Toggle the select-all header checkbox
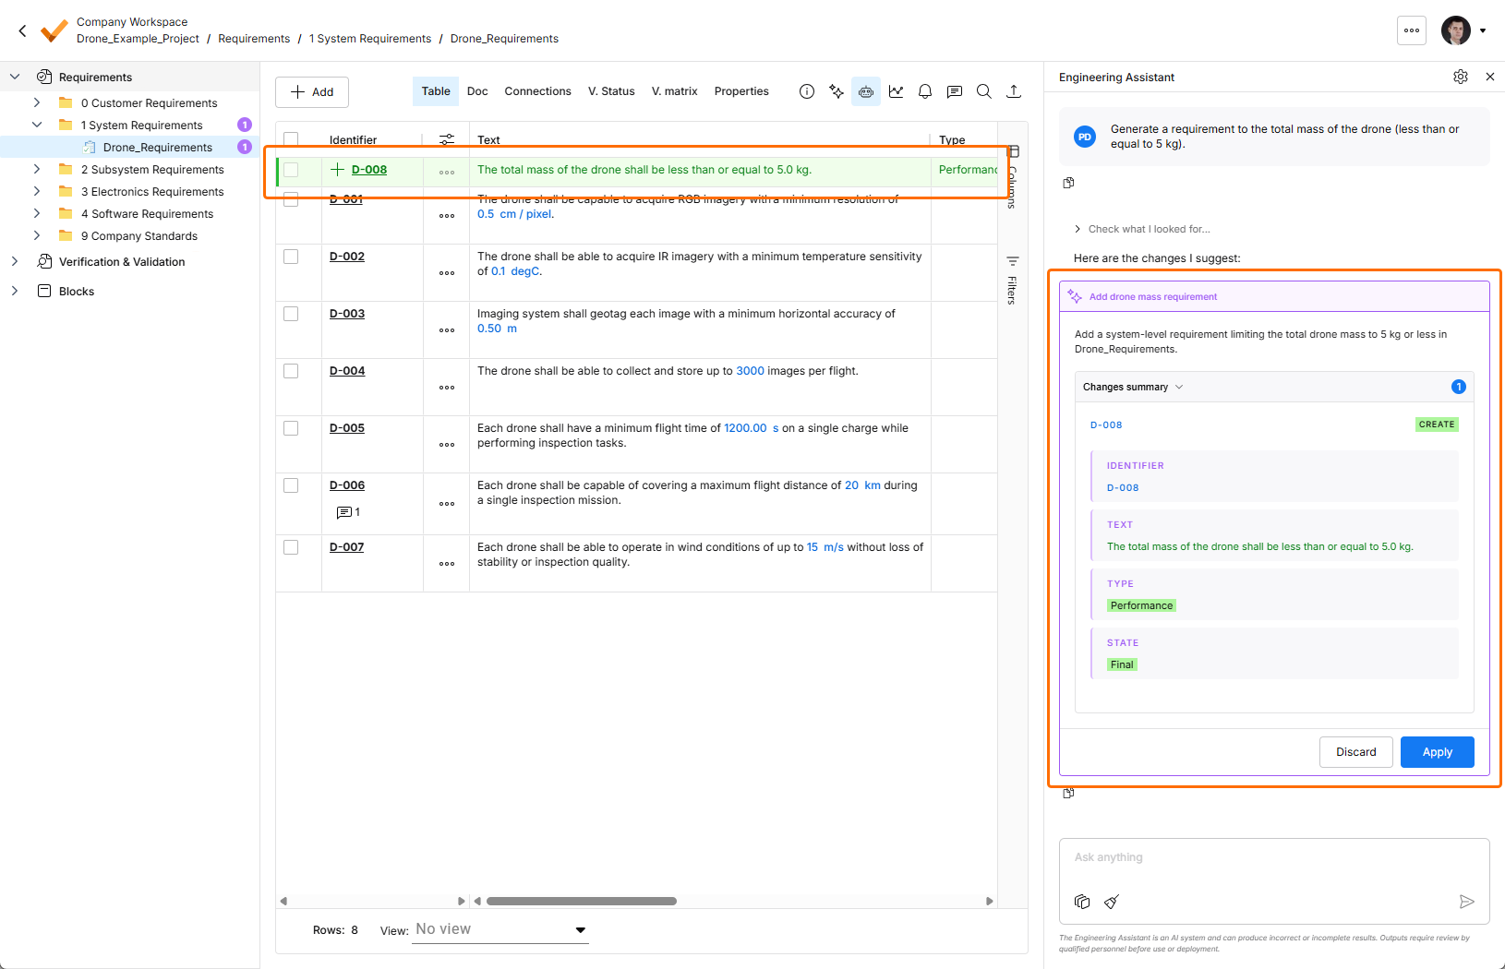Screen dimensions: 1505x969 coord(291,139)
